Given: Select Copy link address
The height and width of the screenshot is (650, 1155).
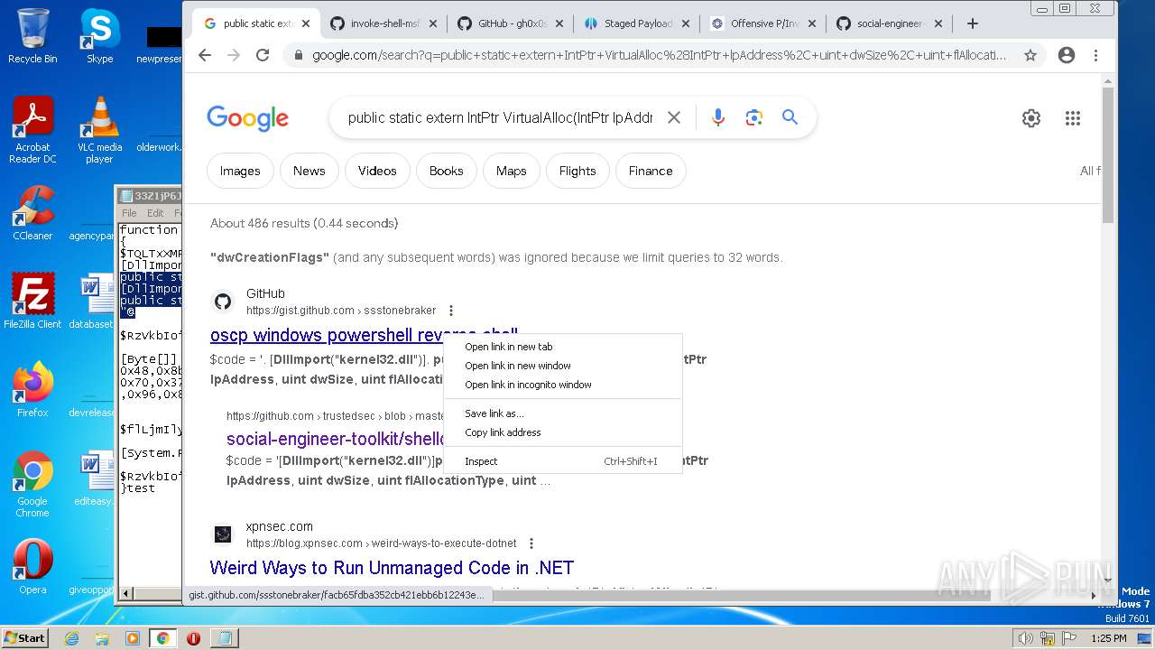Looking at the screenshot, I should (563, 432).
